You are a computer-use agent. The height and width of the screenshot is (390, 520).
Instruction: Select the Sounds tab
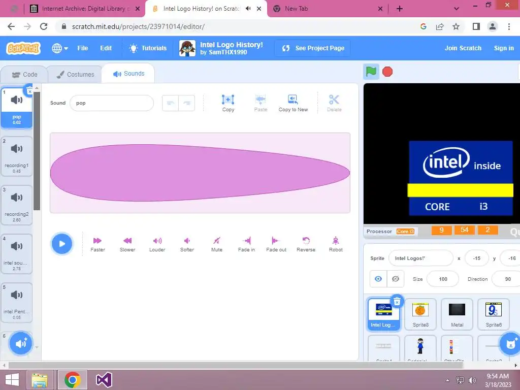pyautogui.click(x=128, y=74)
